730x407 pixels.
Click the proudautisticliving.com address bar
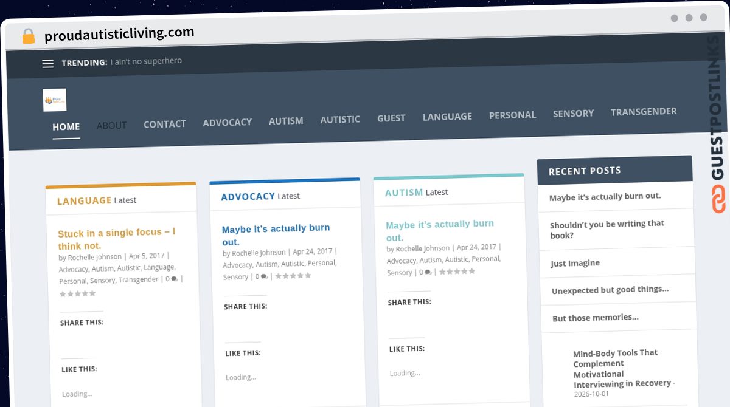pos(119,34)
